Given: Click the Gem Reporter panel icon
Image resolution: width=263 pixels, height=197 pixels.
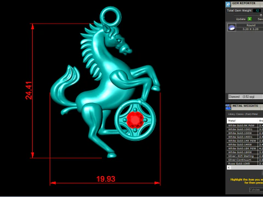Looking at the screenshot, I should coord(228,4).
